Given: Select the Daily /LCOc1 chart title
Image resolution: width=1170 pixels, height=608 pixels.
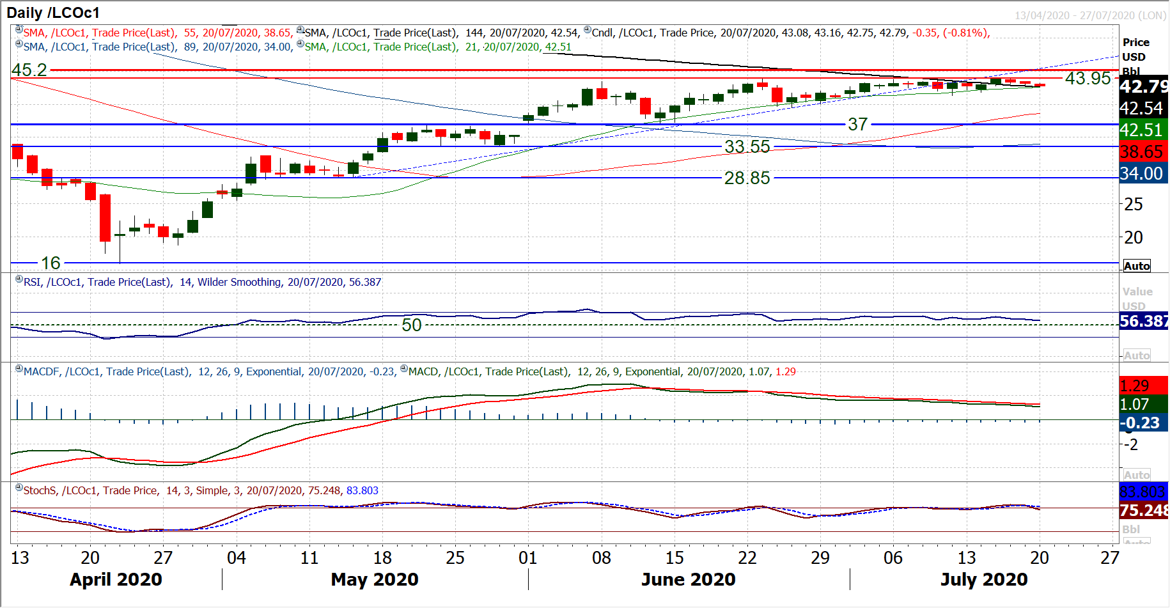Looking at the screenshot, I should point(53,13).
